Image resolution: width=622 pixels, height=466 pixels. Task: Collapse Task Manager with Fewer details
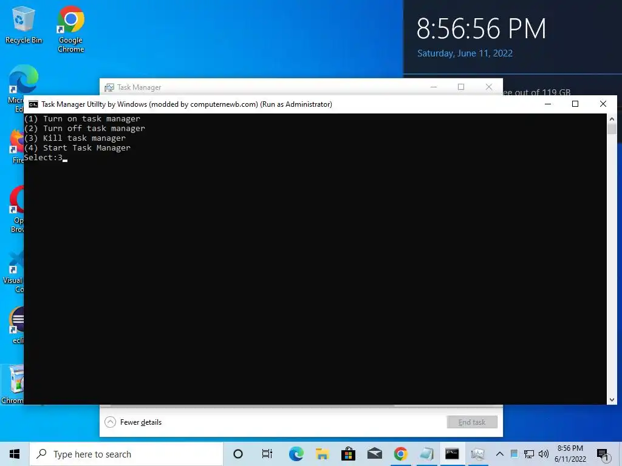click(x=133, y=422)
